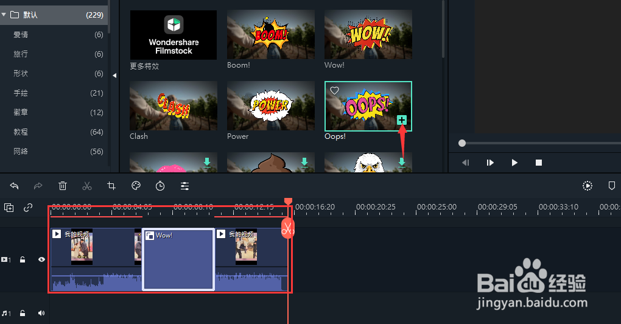Screen dimensions: 621x324
Task: Click the scissors split icon in toolbar
Action: pos(86,186)
